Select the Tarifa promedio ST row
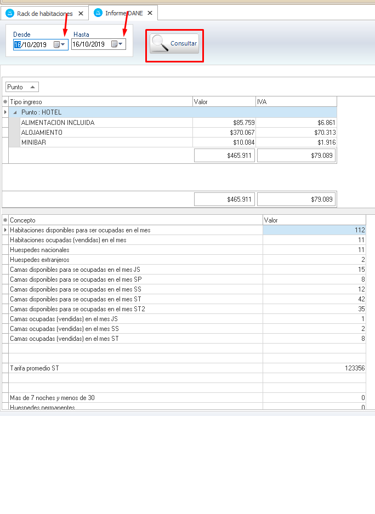The height and width of the screenshot is (514, 375). pos(134,368)
